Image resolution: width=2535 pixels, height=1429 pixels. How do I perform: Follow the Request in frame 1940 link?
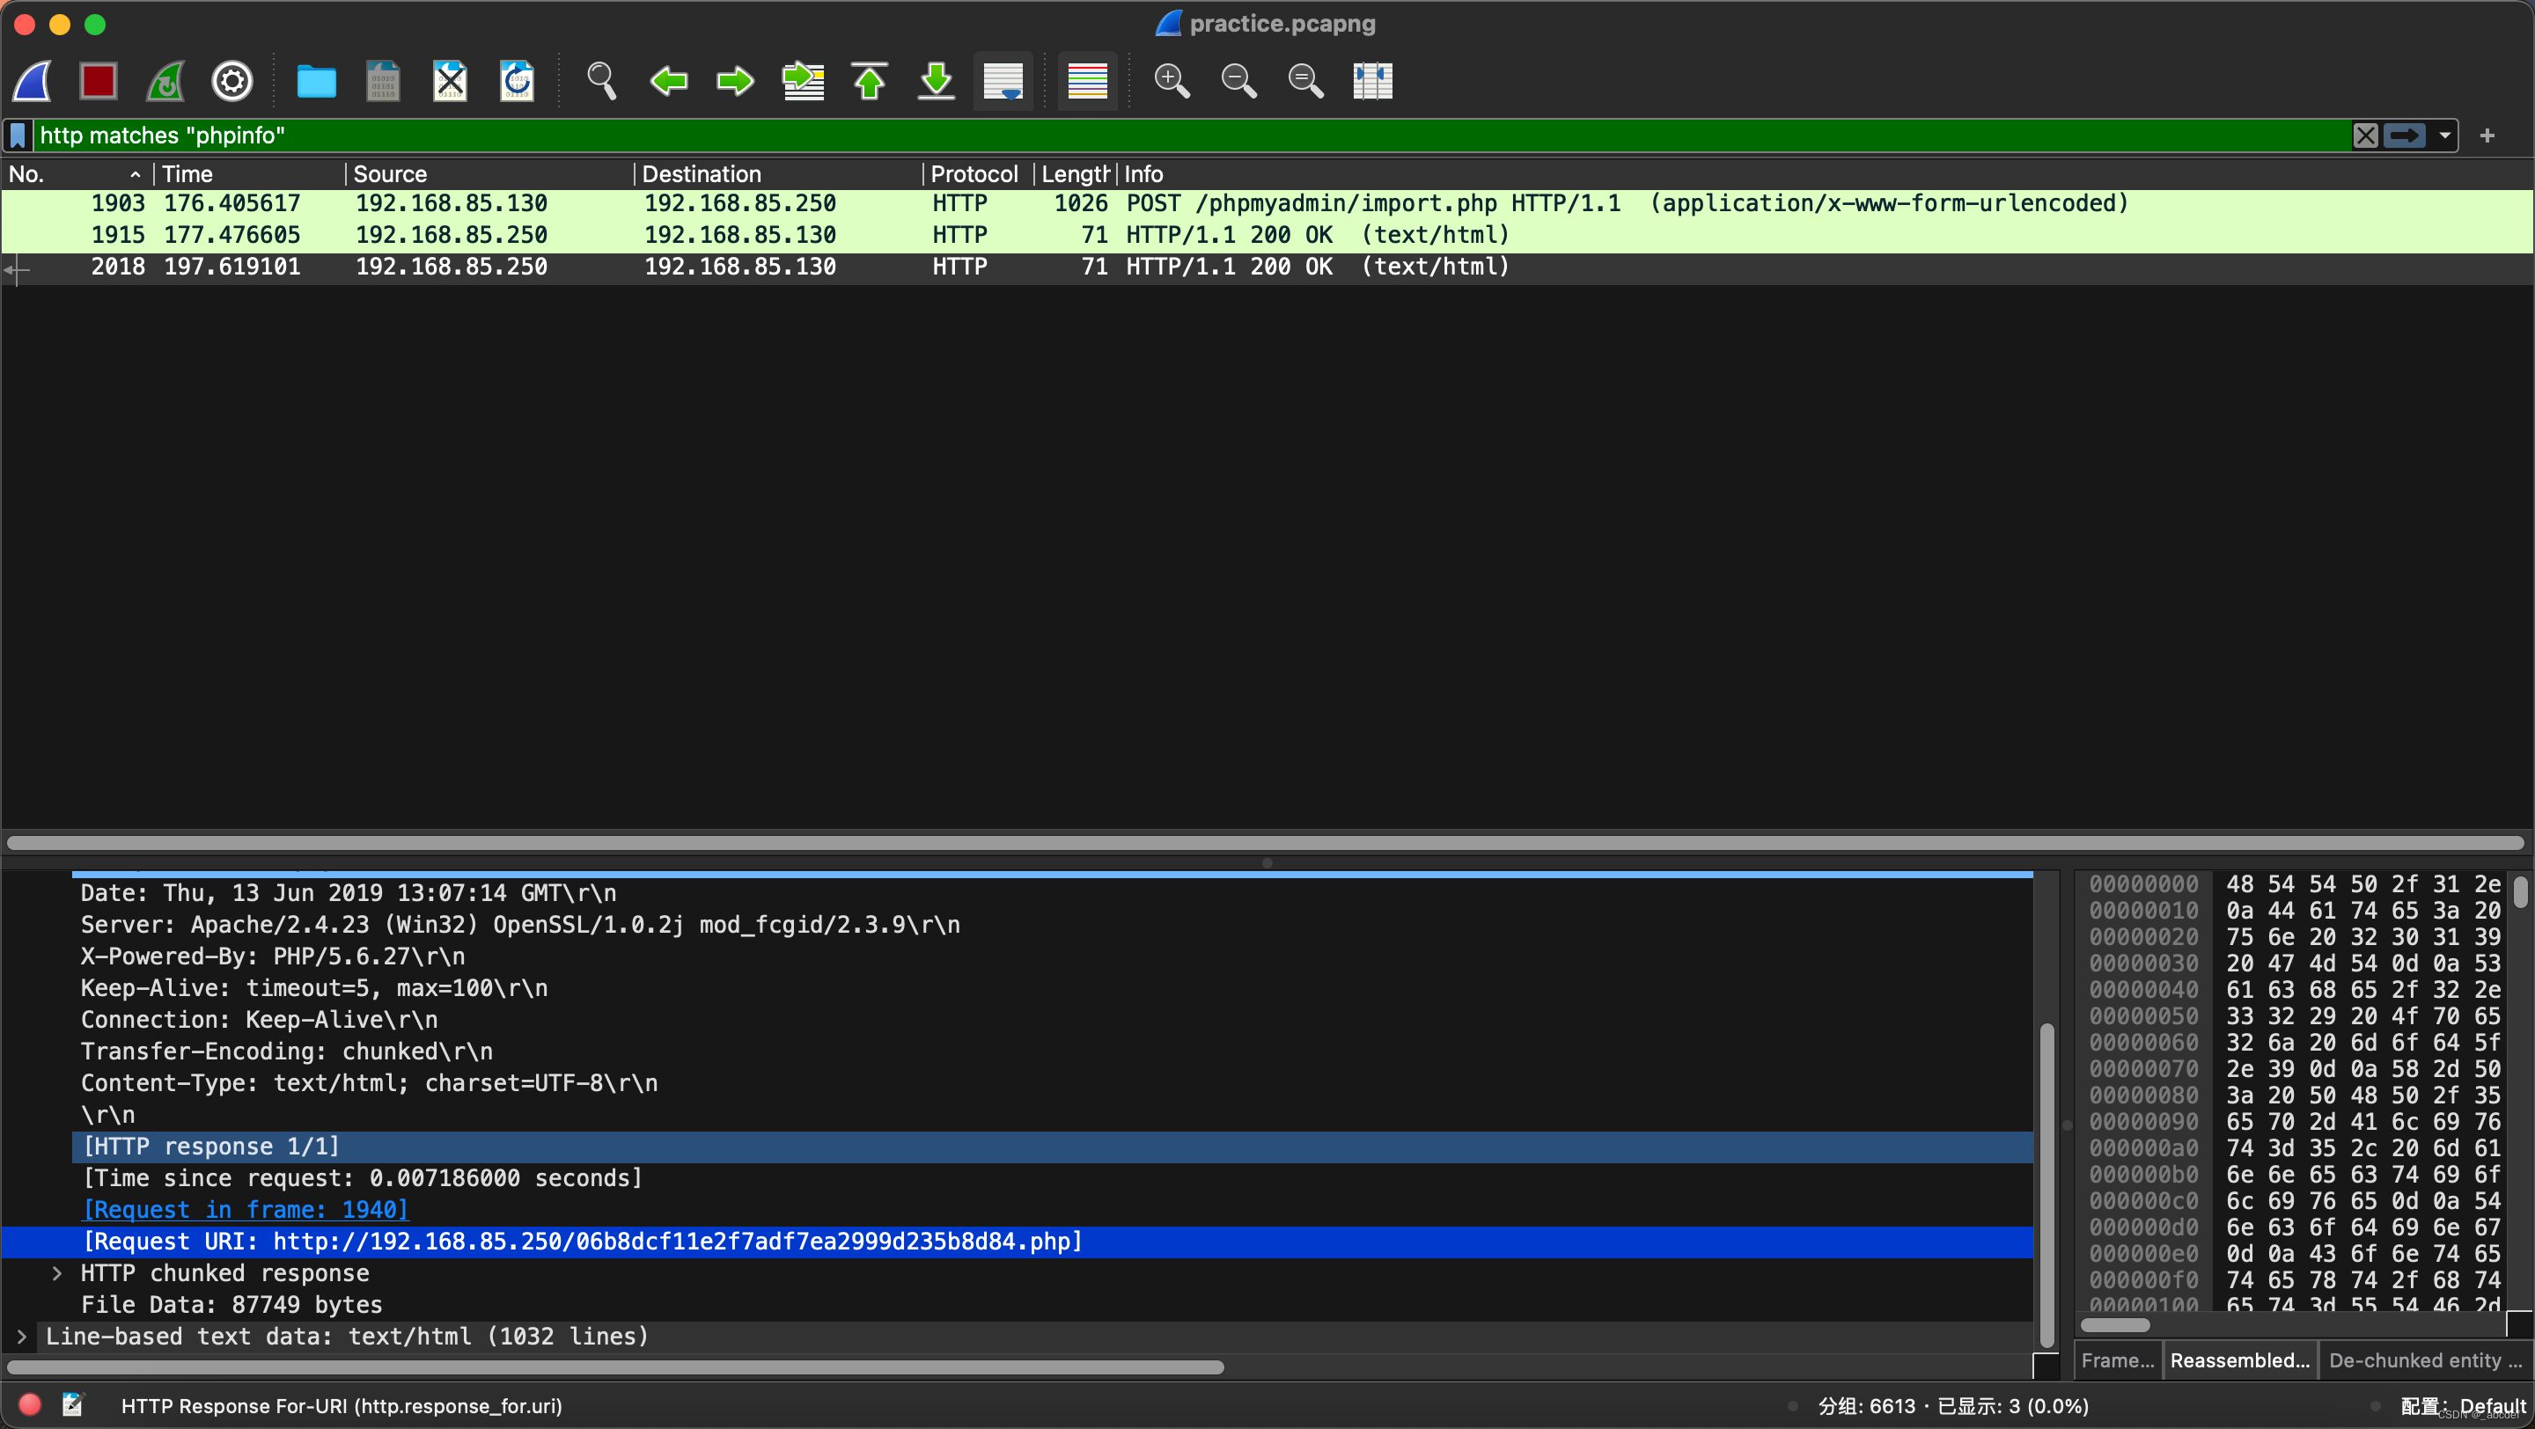245,1210
